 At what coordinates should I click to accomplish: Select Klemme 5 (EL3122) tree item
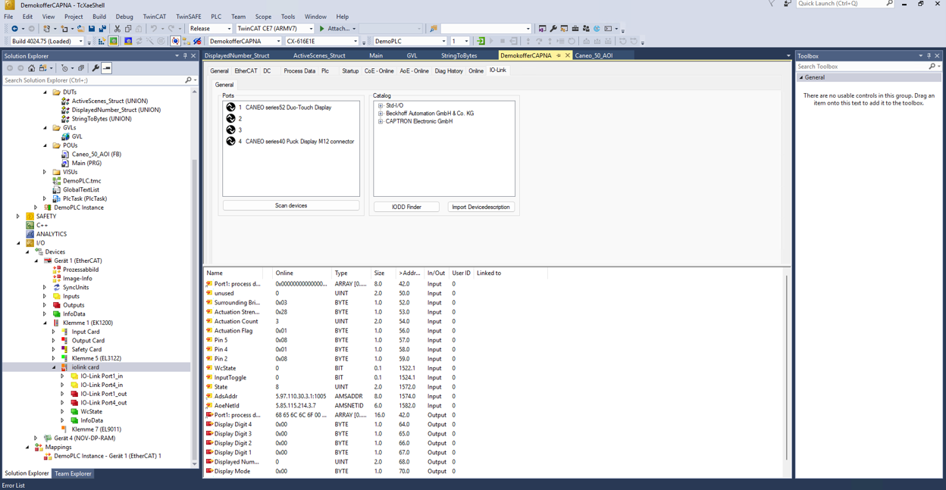tap(96, 359)
